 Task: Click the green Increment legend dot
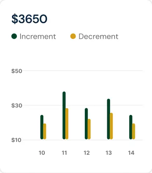coord(14,36)
